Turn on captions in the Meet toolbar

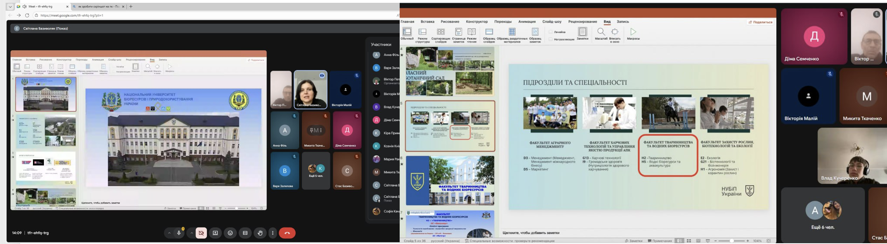click(x=245, y=233)
